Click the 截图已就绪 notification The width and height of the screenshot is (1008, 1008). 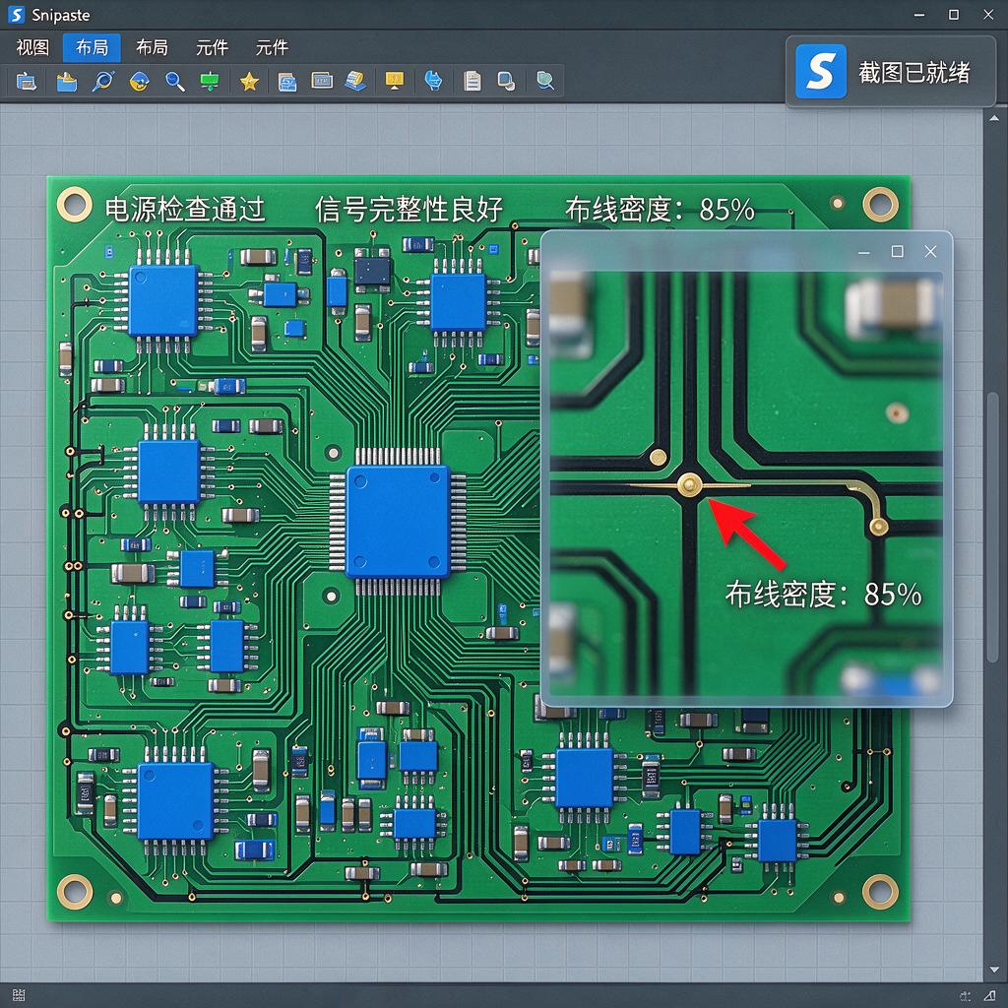click(x=891, y=72)
